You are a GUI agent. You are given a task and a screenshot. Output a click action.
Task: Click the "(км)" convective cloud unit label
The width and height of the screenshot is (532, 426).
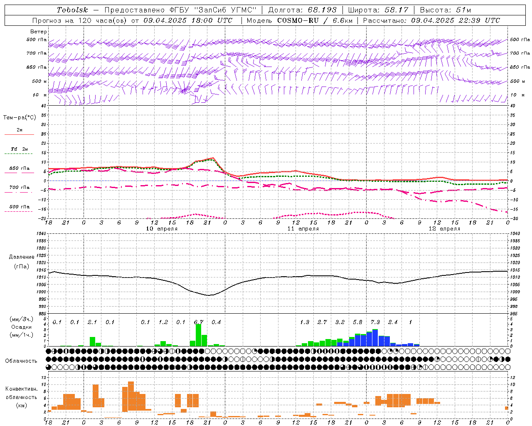click(x=22, y=405)
